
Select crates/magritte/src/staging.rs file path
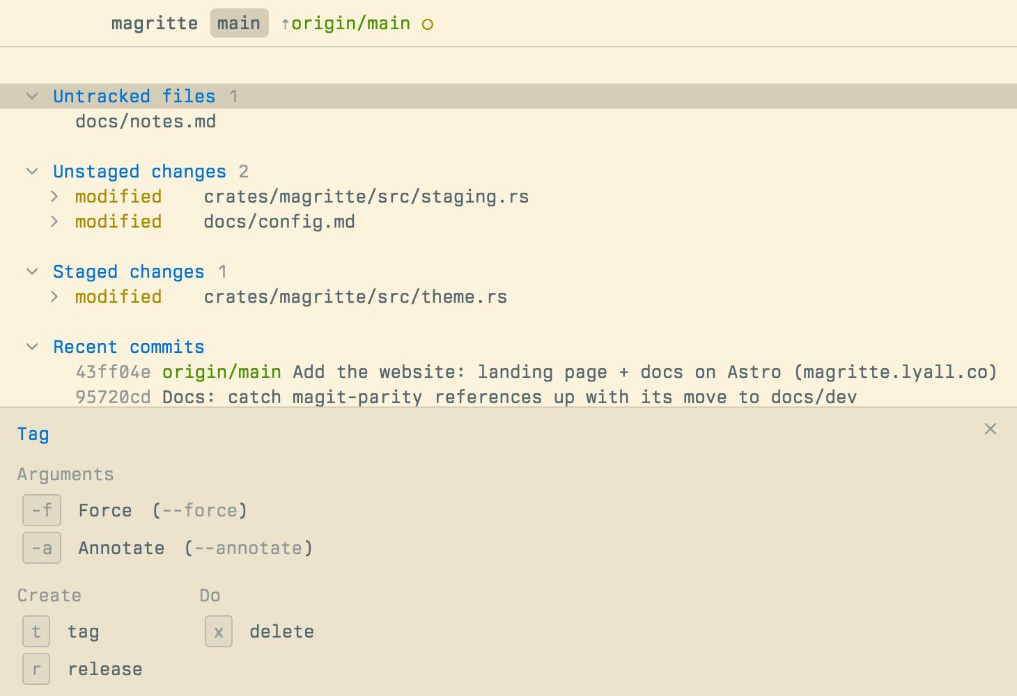366,196
